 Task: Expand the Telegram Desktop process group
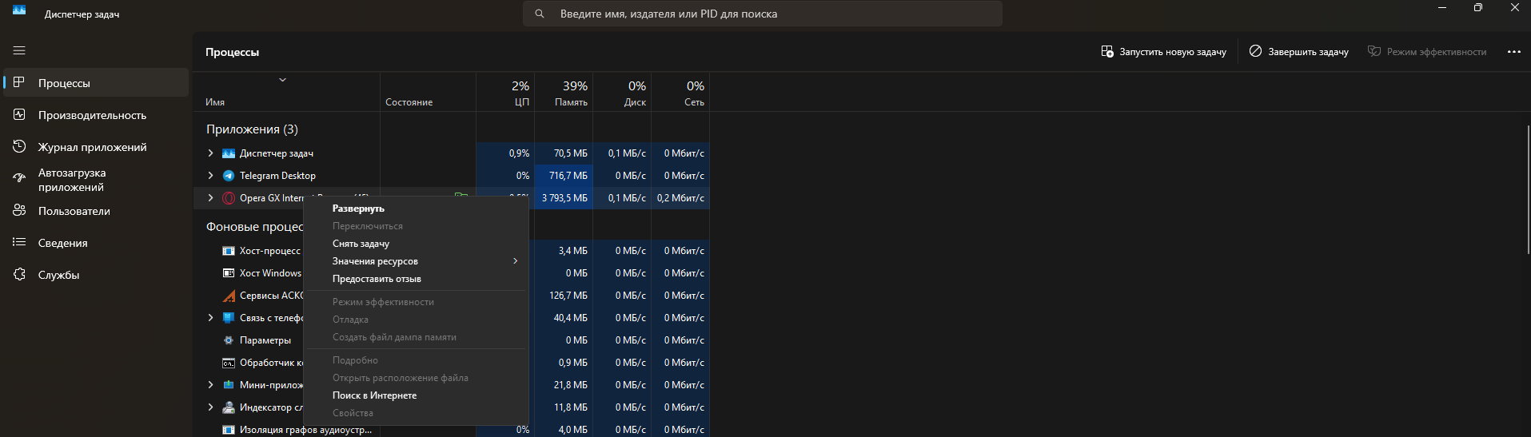tap(210, 176)
